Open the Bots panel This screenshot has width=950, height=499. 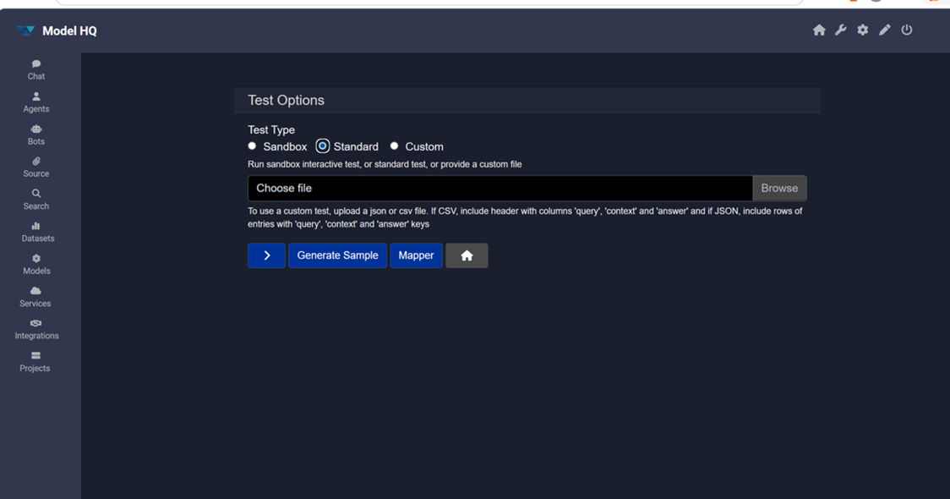(x=35, y=134)
